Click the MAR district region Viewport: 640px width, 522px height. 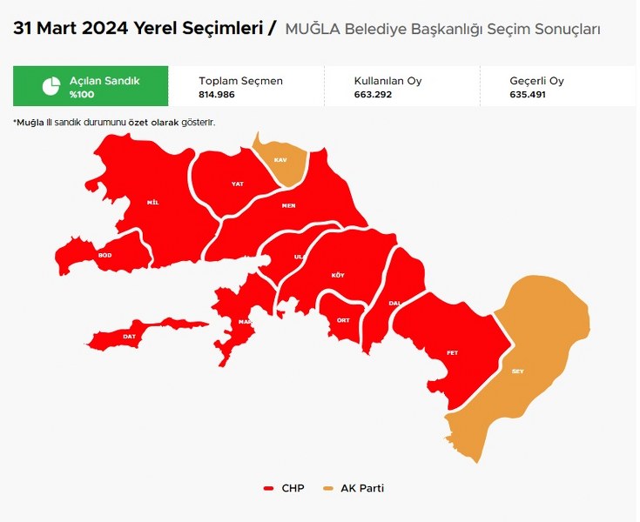point(242,320)
